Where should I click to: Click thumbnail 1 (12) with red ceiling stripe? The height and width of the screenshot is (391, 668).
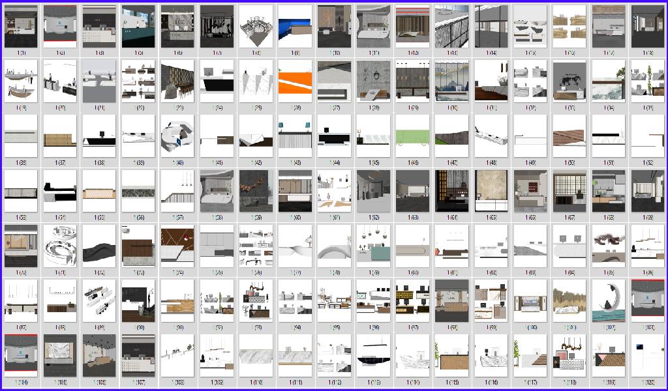(x=412, y=27)
